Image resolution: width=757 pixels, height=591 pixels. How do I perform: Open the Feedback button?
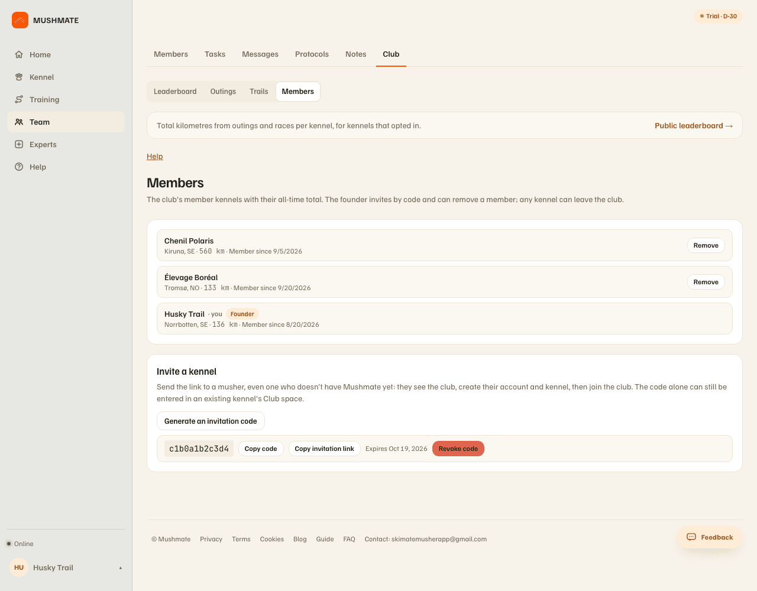tap(710, 537)
